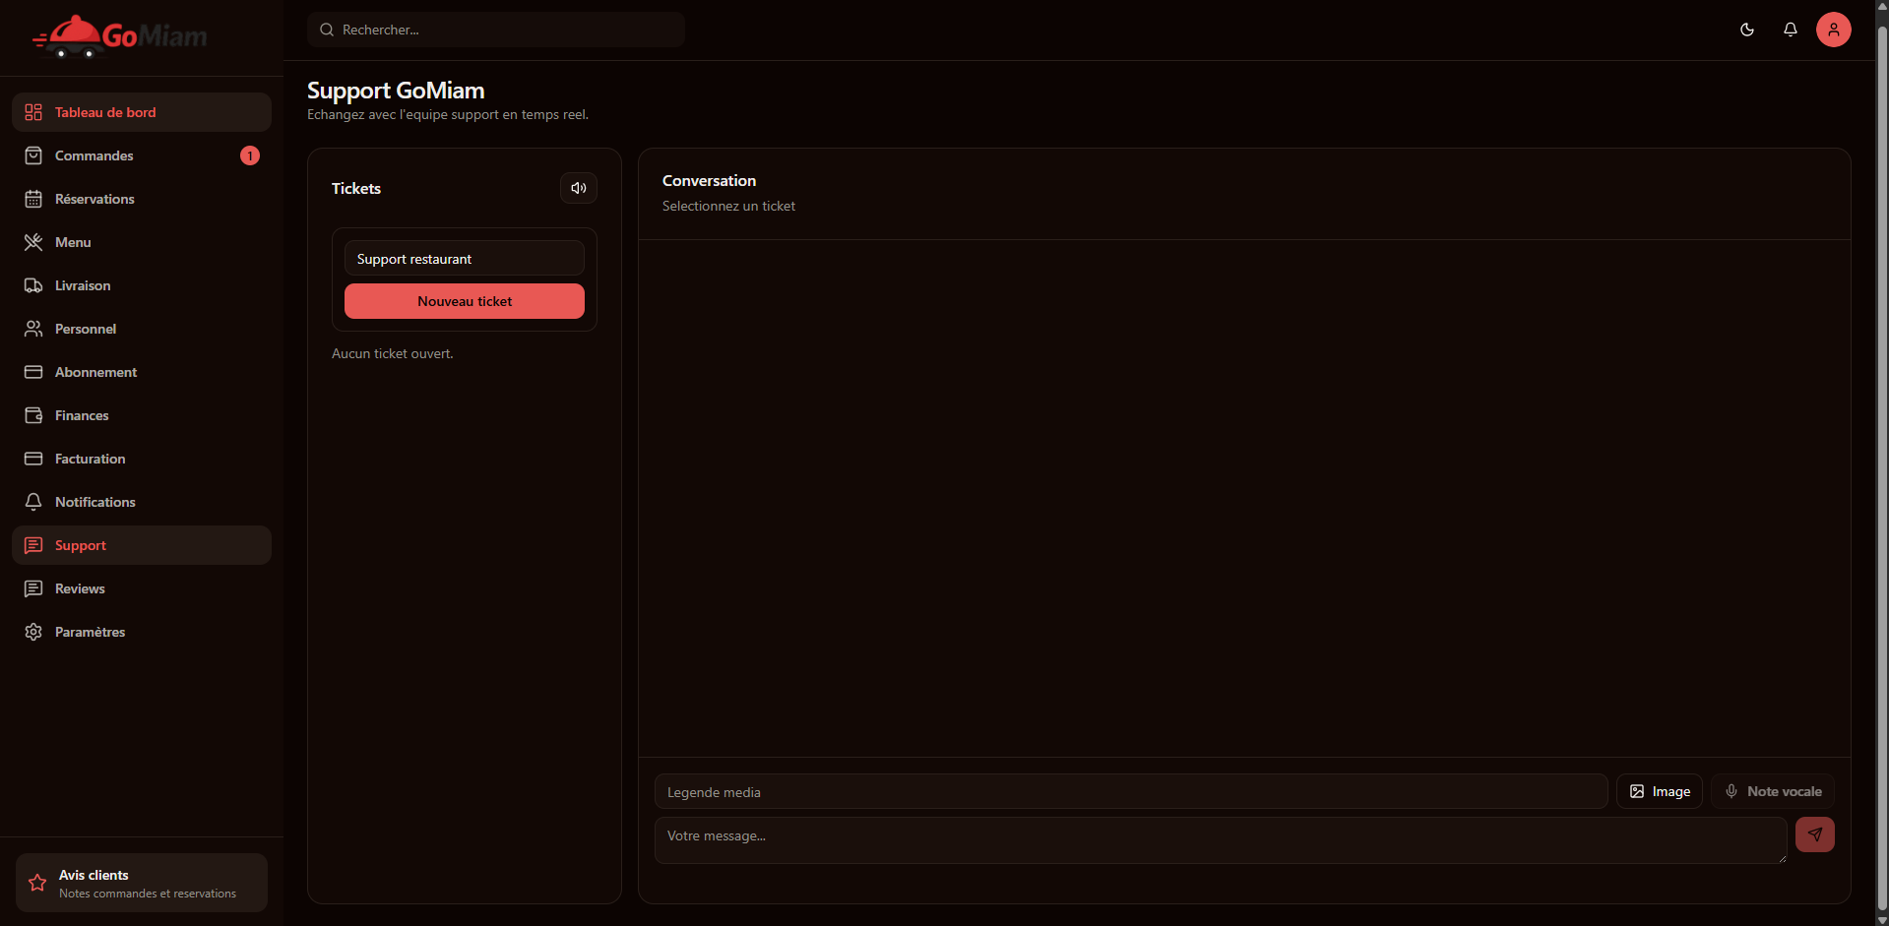
Task: Open the user profile avatar menu
Action: tap(1834, 30)
